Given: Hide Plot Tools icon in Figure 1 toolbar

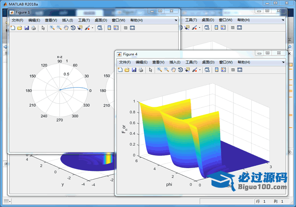Looking at the screenshot, I should [x=125, y=28].
